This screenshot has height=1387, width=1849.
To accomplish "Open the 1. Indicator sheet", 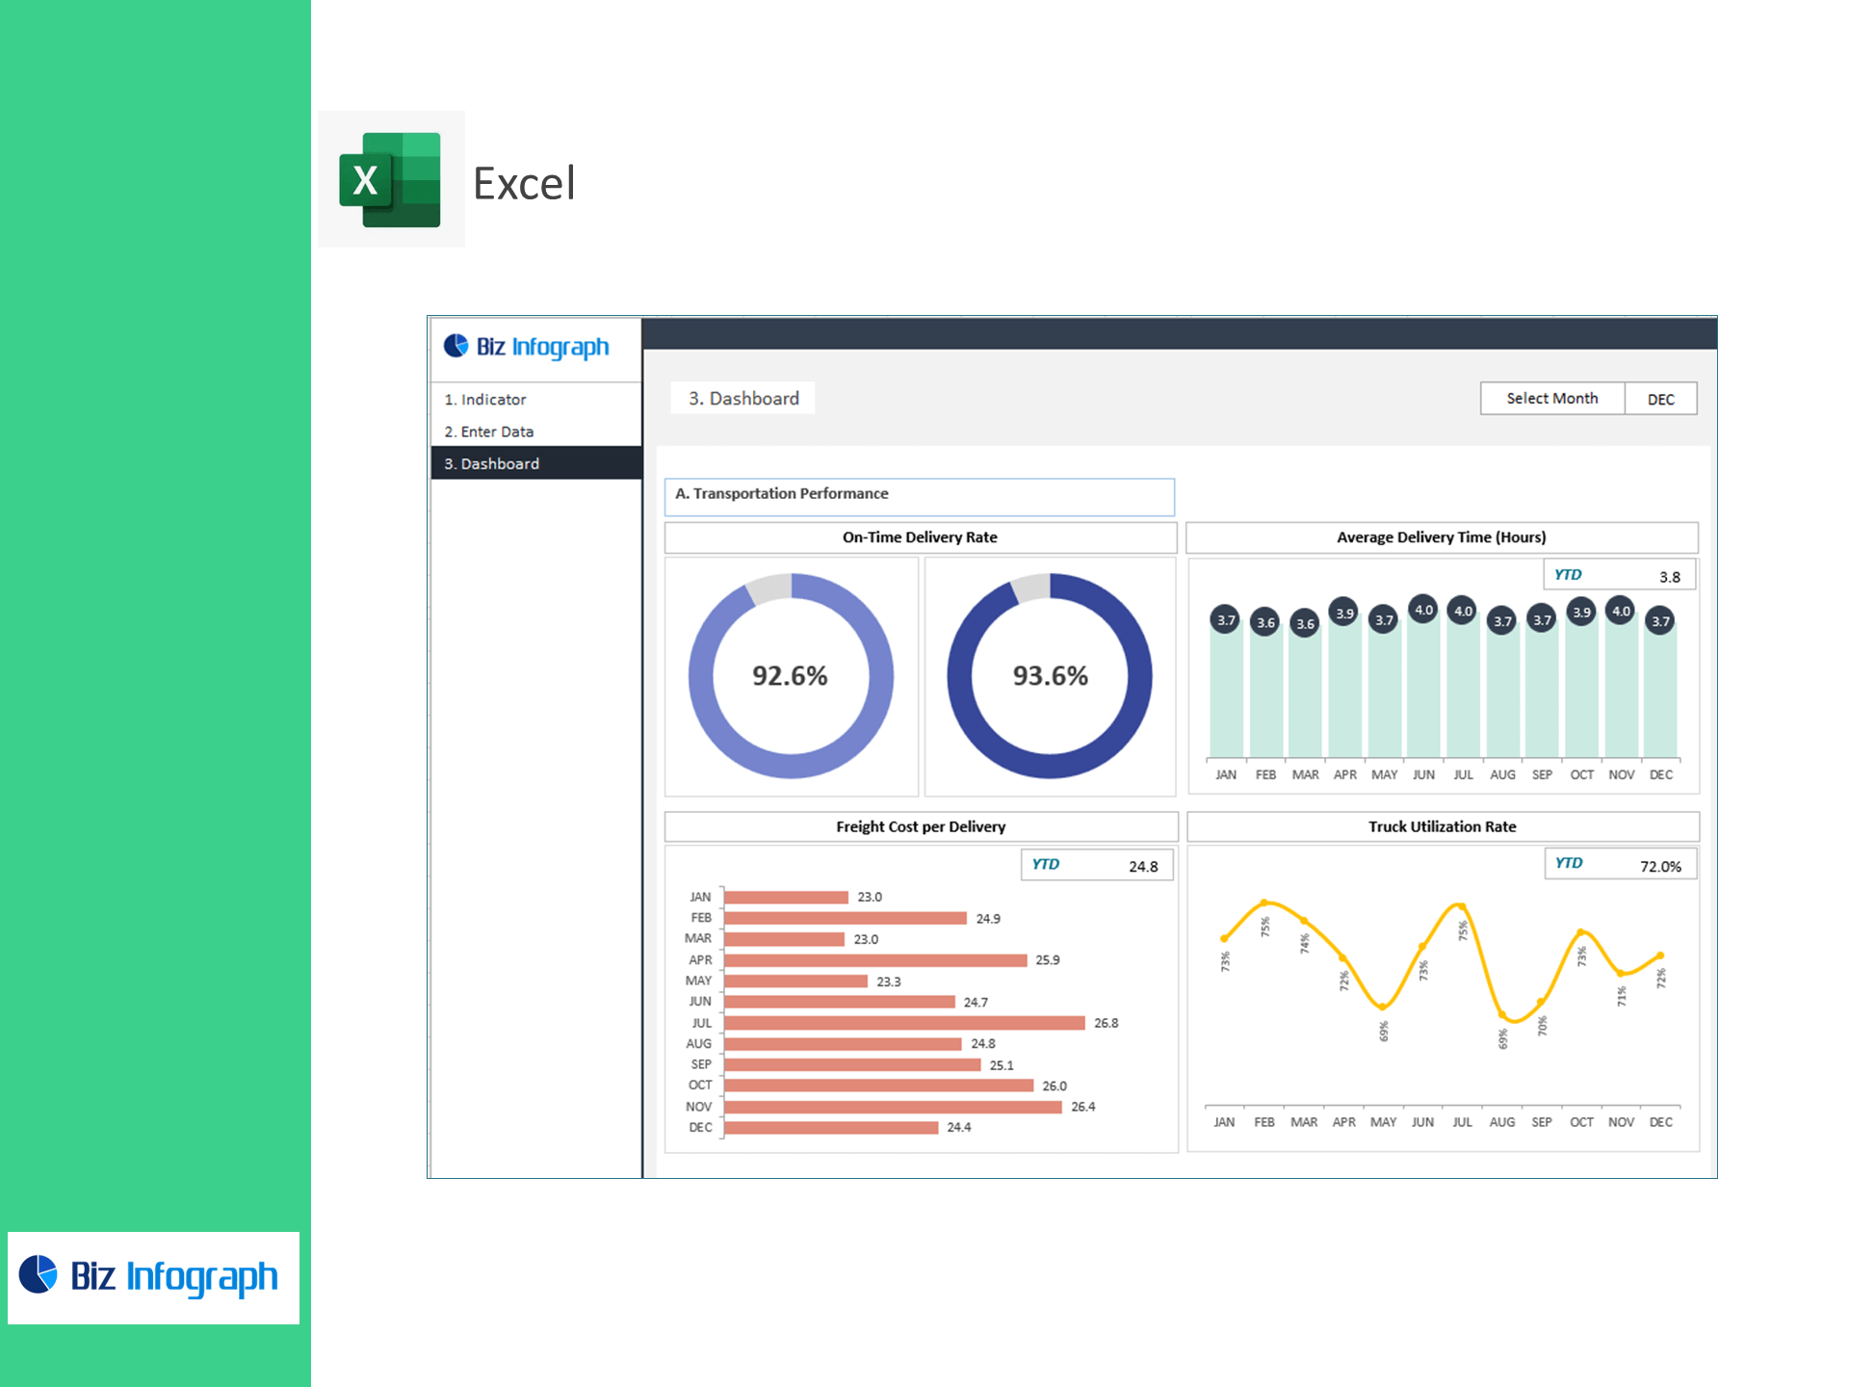I will coord(485,400).
